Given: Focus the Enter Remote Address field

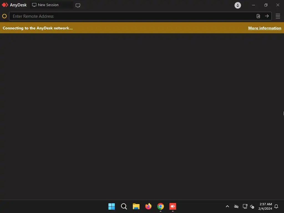Looking at the screenshot, I should 140,16.
